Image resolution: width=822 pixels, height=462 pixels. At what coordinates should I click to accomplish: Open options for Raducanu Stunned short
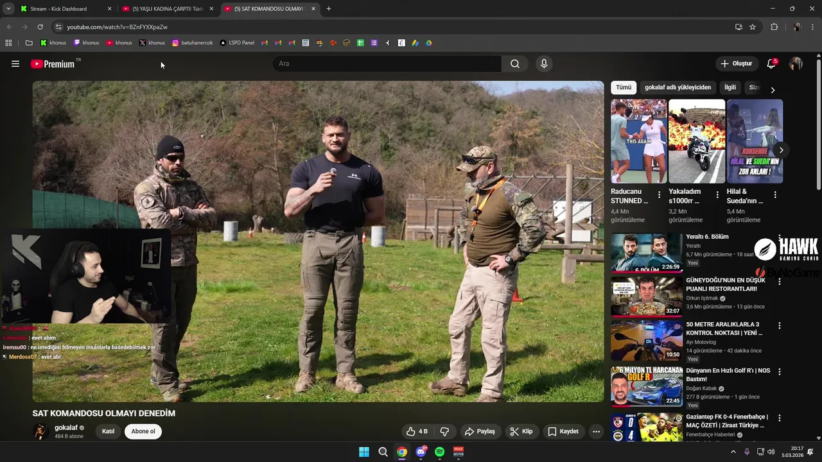pyautogui.click(x=659, y=194)
